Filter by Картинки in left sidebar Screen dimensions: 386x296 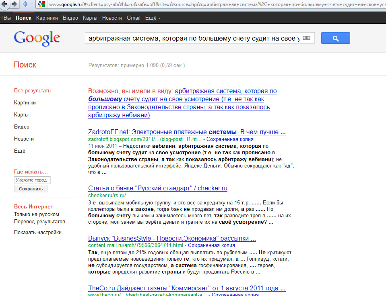(25, 103)
